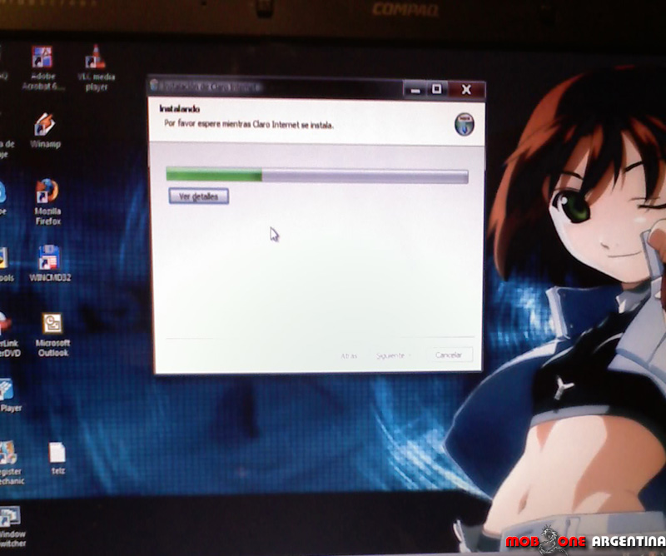This screenshot has height=556, width=666.
Task: Select the Winamp desktop shortcut
Action: [x=45, y=125]
